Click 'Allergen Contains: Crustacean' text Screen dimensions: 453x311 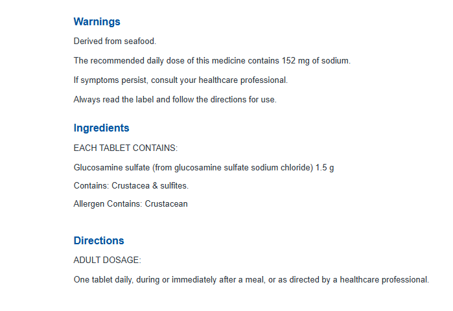point(130,204)
